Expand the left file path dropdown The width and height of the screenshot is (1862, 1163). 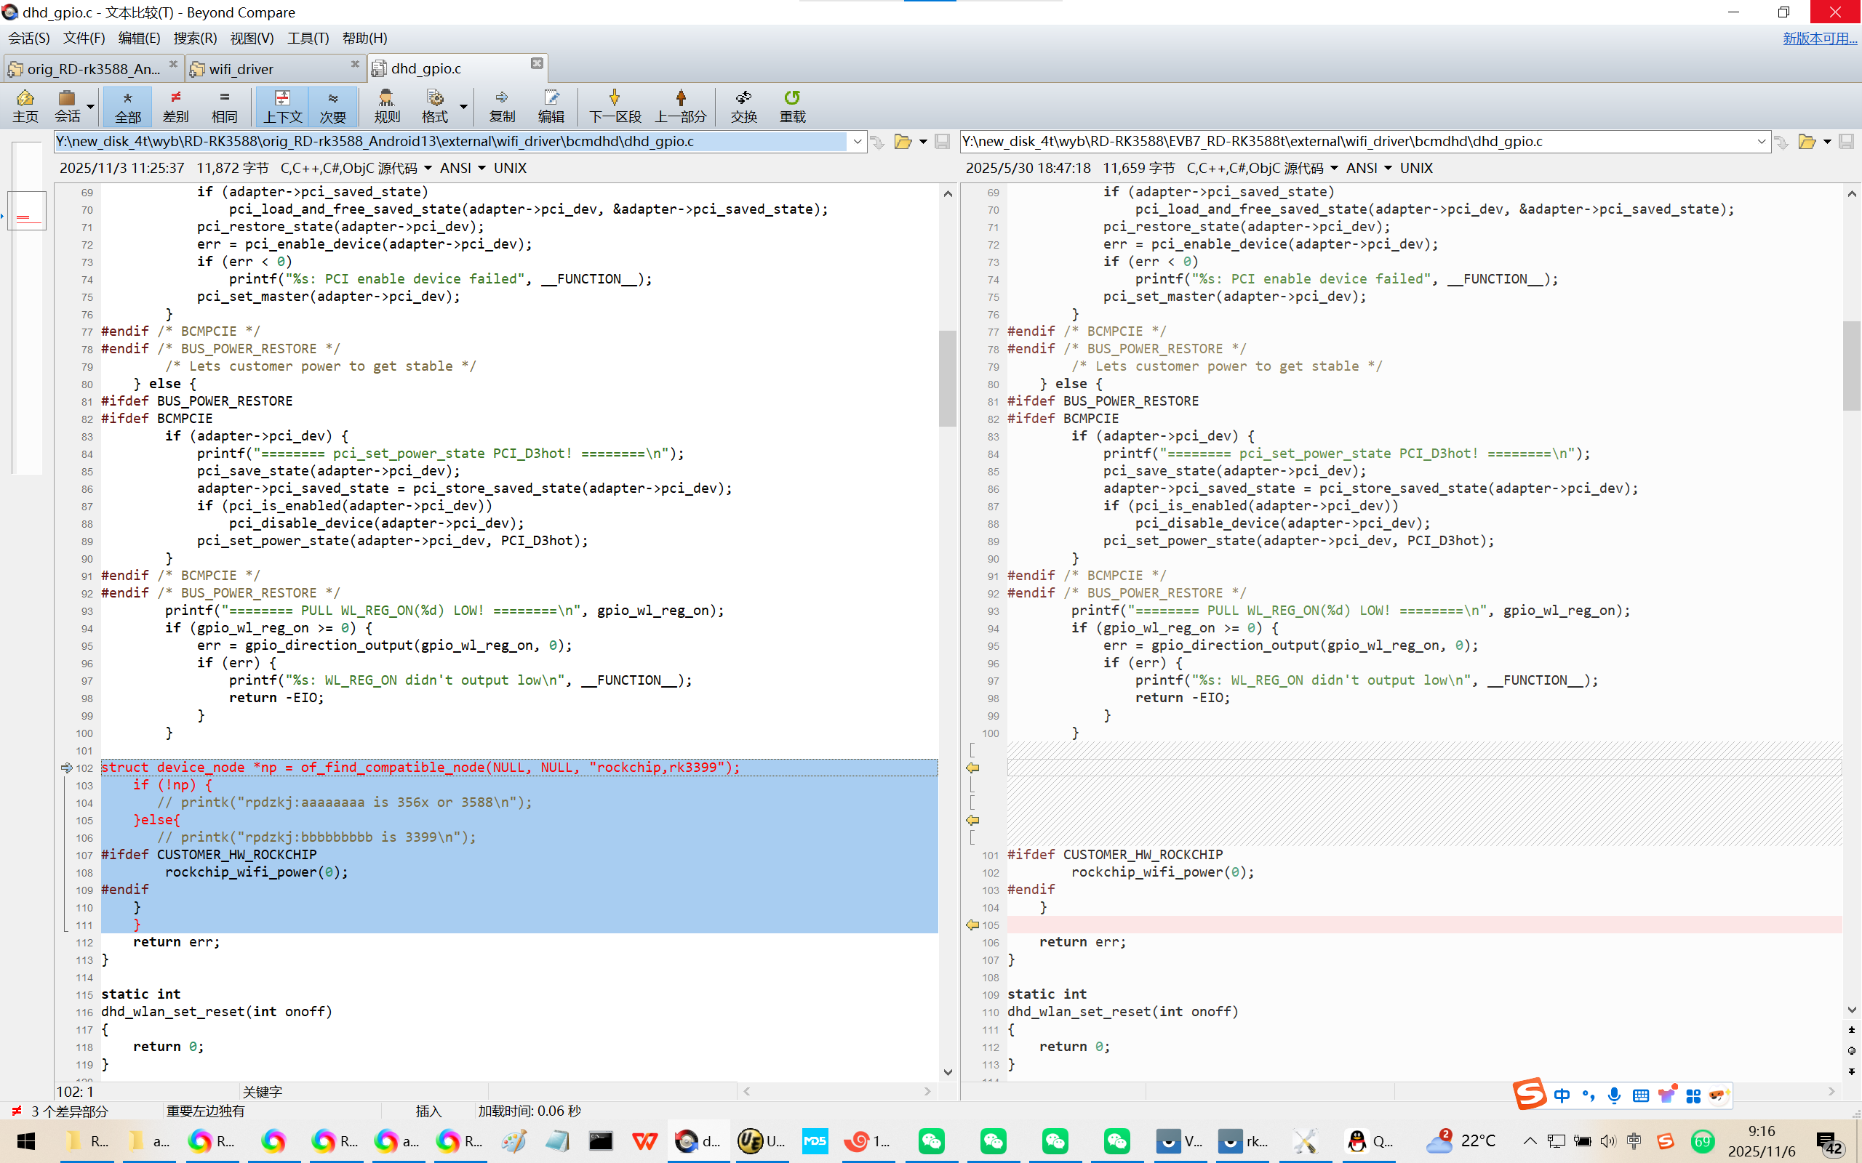click(x=857, y=142)
